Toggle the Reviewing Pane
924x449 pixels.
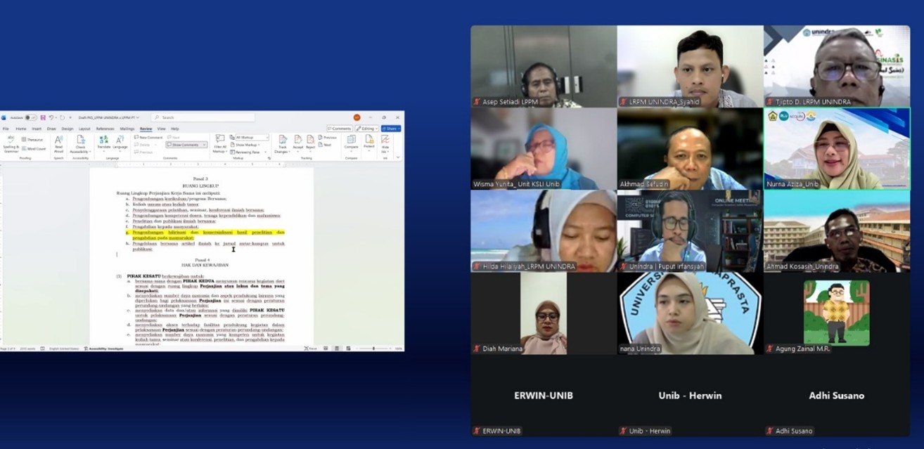click(247, 152)
